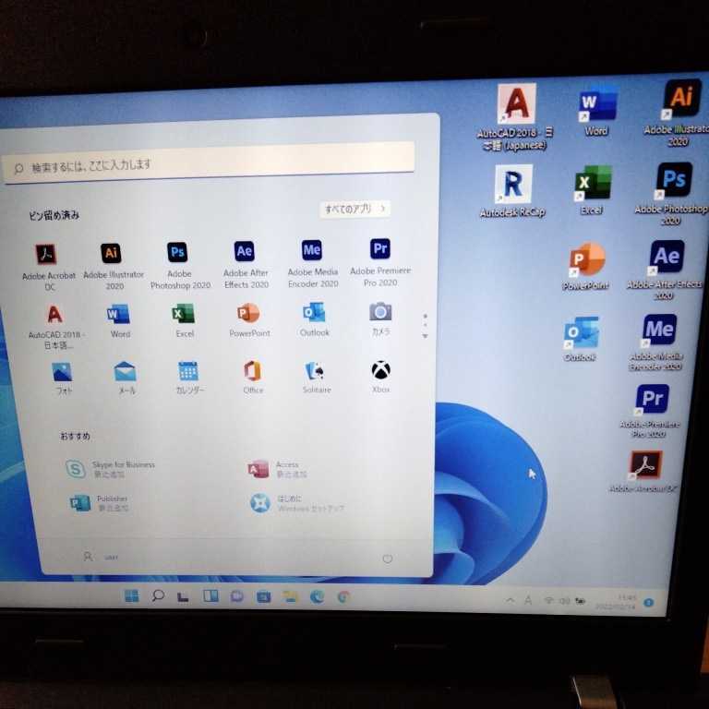Viewport: 709px width, 709px height.
Task: Open the カレンダー (Calendar) app
Action: click(x=189, y=378)
